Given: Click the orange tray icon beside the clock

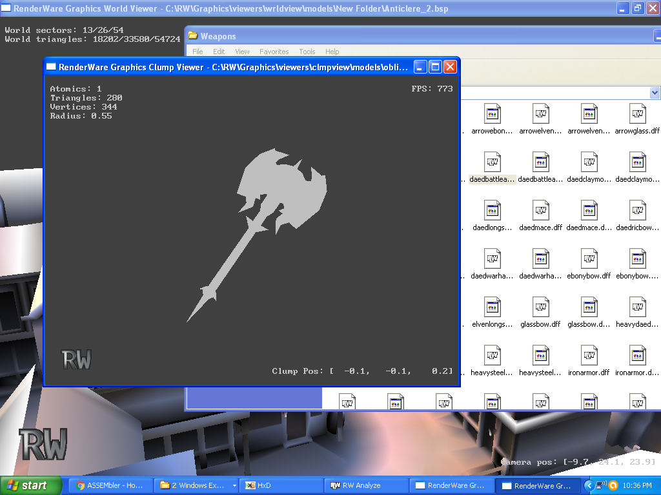Looking at the screenshot, I should coord(613,485).
